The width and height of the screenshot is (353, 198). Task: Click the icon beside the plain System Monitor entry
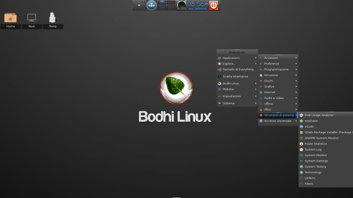[x=301, y=155]
